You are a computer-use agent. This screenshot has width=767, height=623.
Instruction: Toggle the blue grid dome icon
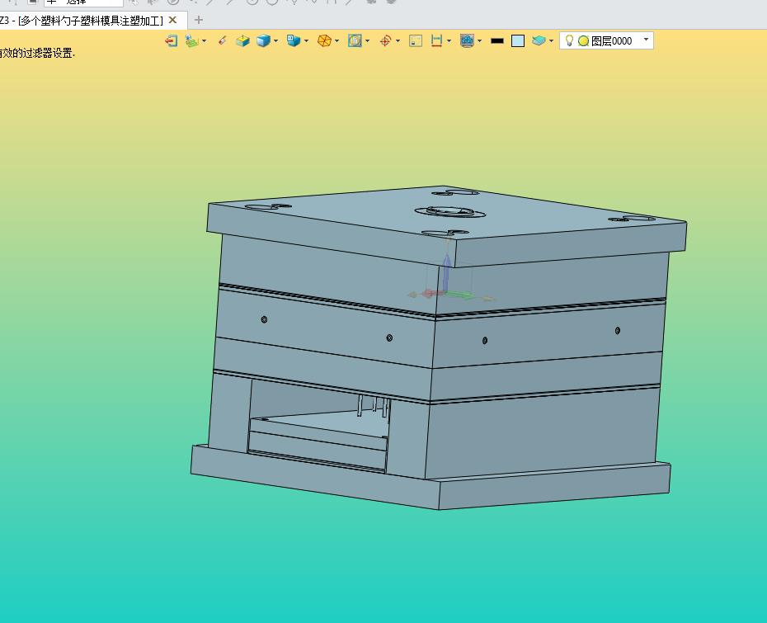point(467,40)
